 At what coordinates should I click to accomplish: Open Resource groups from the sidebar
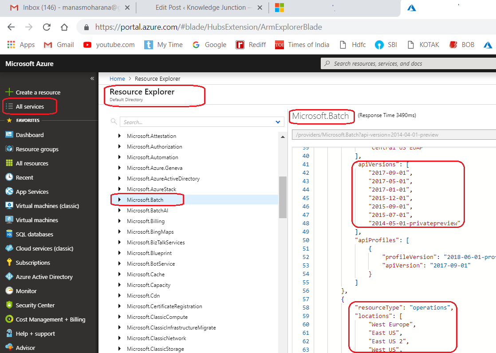coord(37,149)
